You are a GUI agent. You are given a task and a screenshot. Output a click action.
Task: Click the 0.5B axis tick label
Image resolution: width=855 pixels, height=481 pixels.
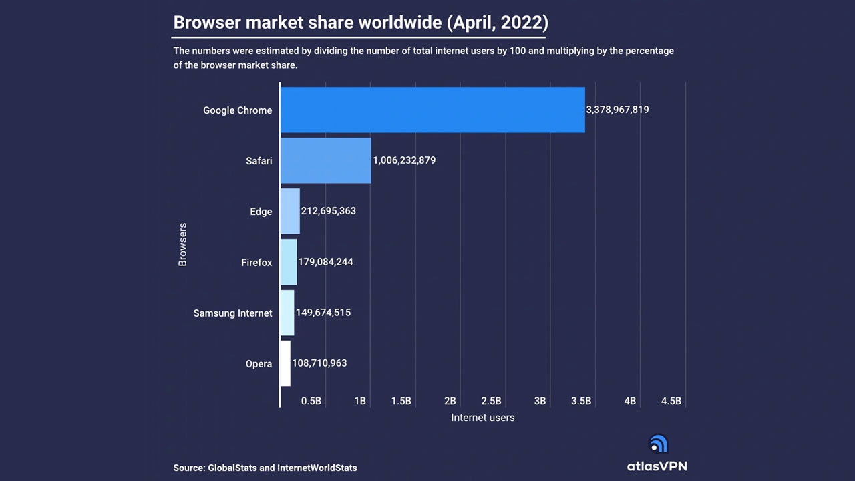[311, 401]
